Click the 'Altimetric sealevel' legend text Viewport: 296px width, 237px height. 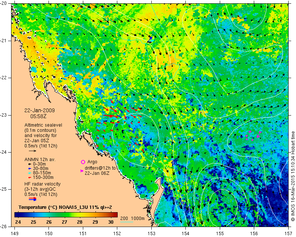coord(43,125)
